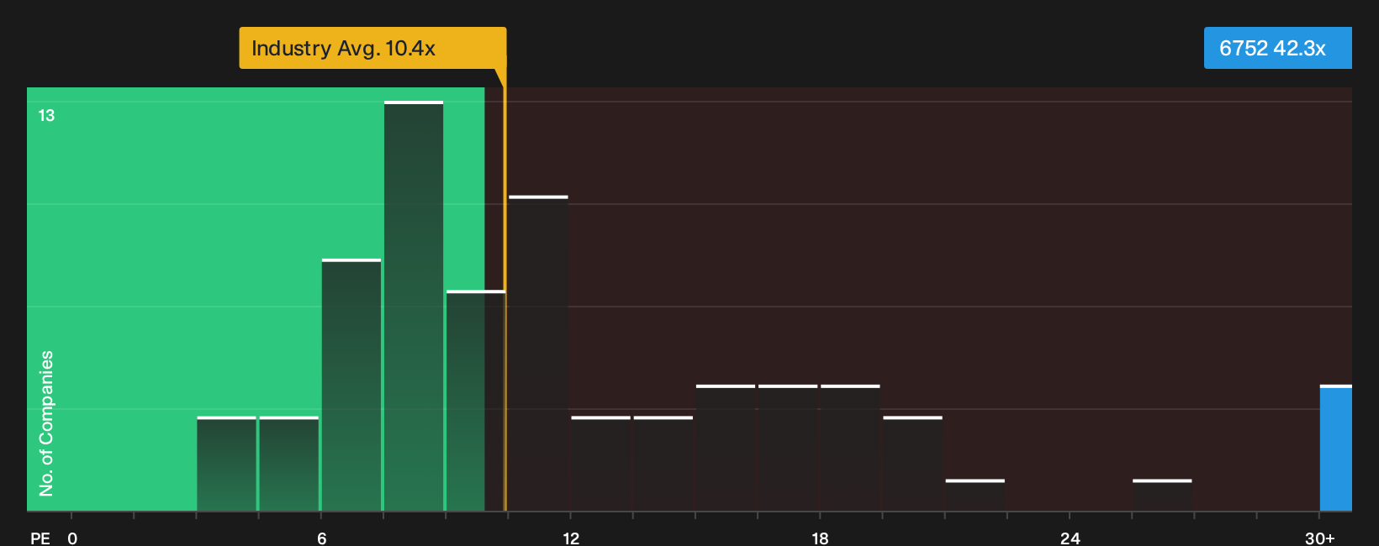1379x546 pixels.
Task: Select the histogram bar just right of the industry average line
Action: [x=538, y=354]
